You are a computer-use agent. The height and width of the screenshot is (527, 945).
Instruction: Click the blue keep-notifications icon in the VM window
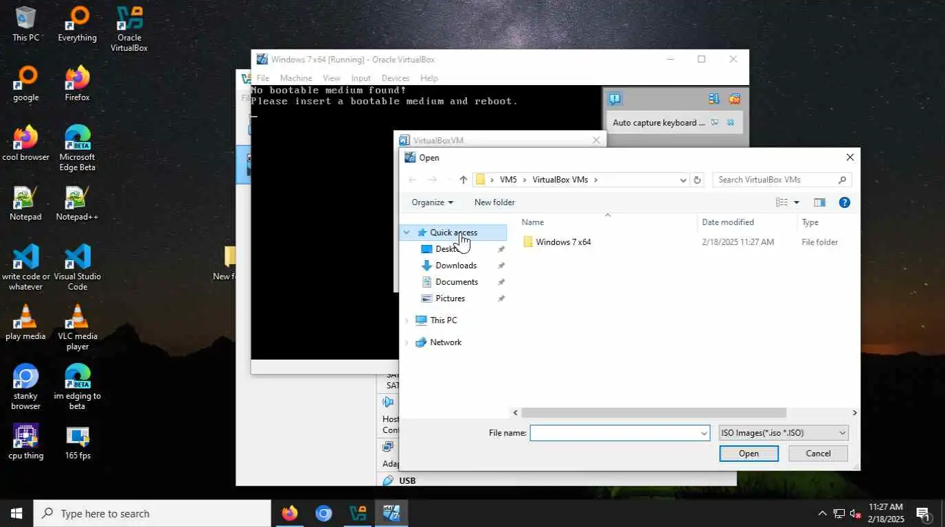tap(714, 99)
